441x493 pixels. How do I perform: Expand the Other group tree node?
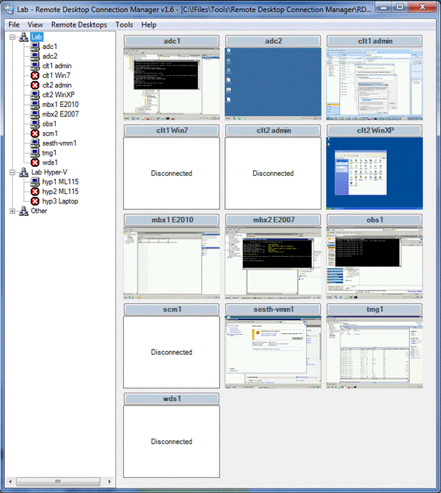pos(13,212)
